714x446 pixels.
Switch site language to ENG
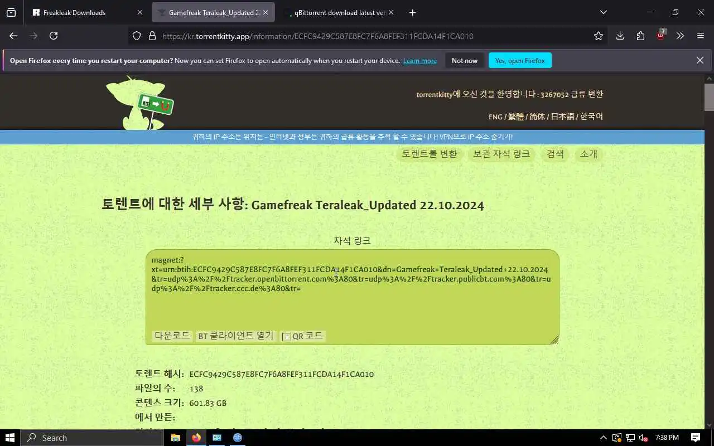[x=495, y=117]
